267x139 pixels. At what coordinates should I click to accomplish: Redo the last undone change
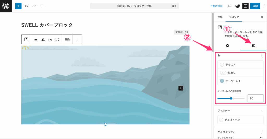point(34,6)
